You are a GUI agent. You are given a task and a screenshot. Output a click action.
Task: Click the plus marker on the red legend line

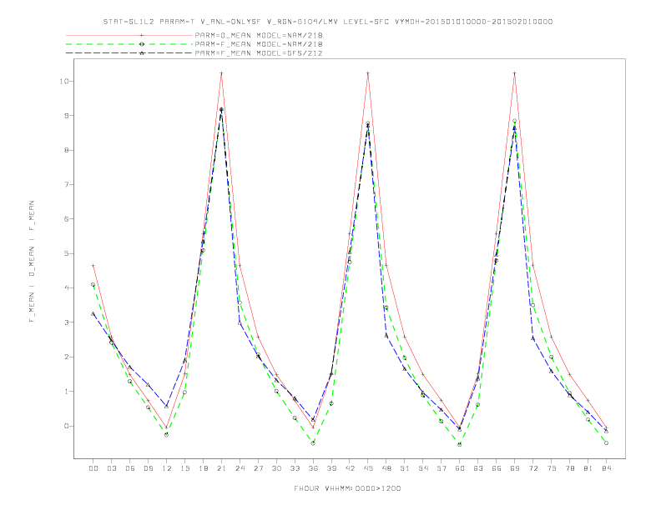(x=142, y=35)
